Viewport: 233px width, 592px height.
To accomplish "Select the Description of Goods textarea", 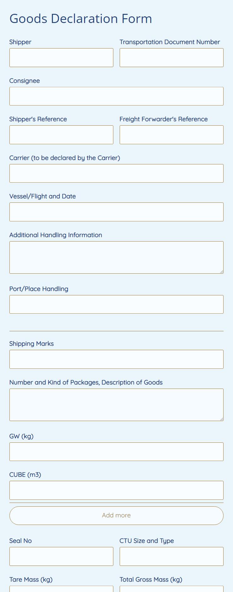I will [x=116, y=405].
